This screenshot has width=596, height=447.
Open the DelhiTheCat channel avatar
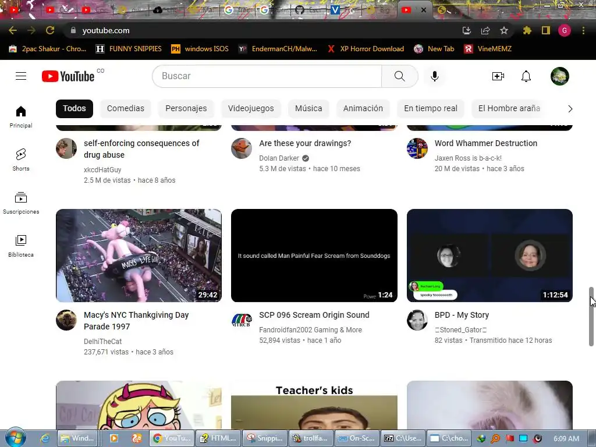pyautogui.click(x=66, y=320)
